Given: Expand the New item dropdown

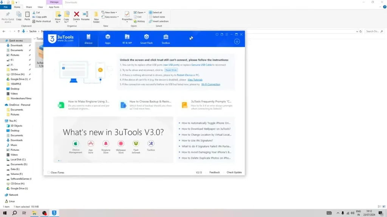Looking at the screenshot, I should click(x=109, y=12).
